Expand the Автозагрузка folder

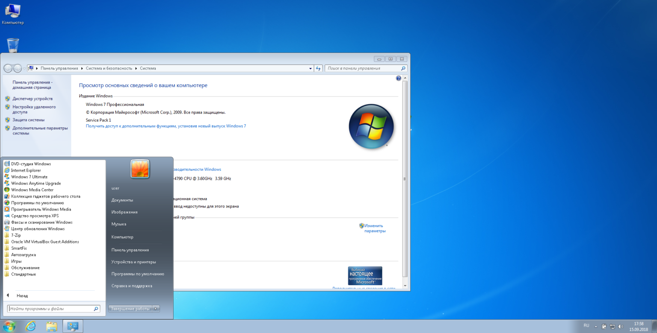24,254
